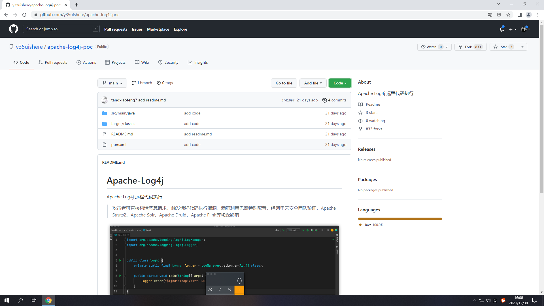Viewport: 544px width, 306px height.
Task: Click the GitHub Octocat logo
Action: coord(13,29)
